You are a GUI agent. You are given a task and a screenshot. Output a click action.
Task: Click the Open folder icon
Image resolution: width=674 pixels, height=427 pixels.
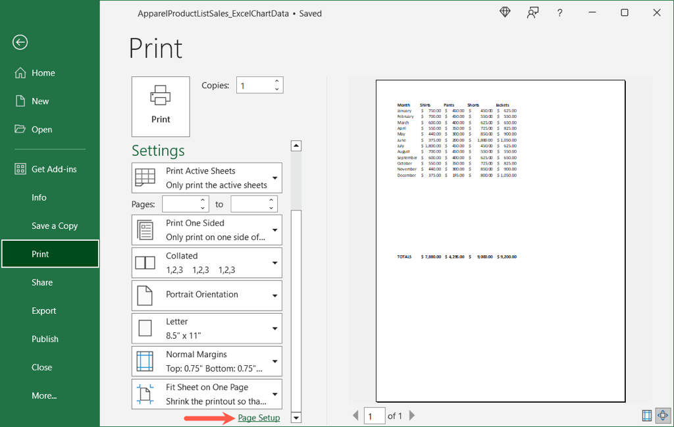20,129
